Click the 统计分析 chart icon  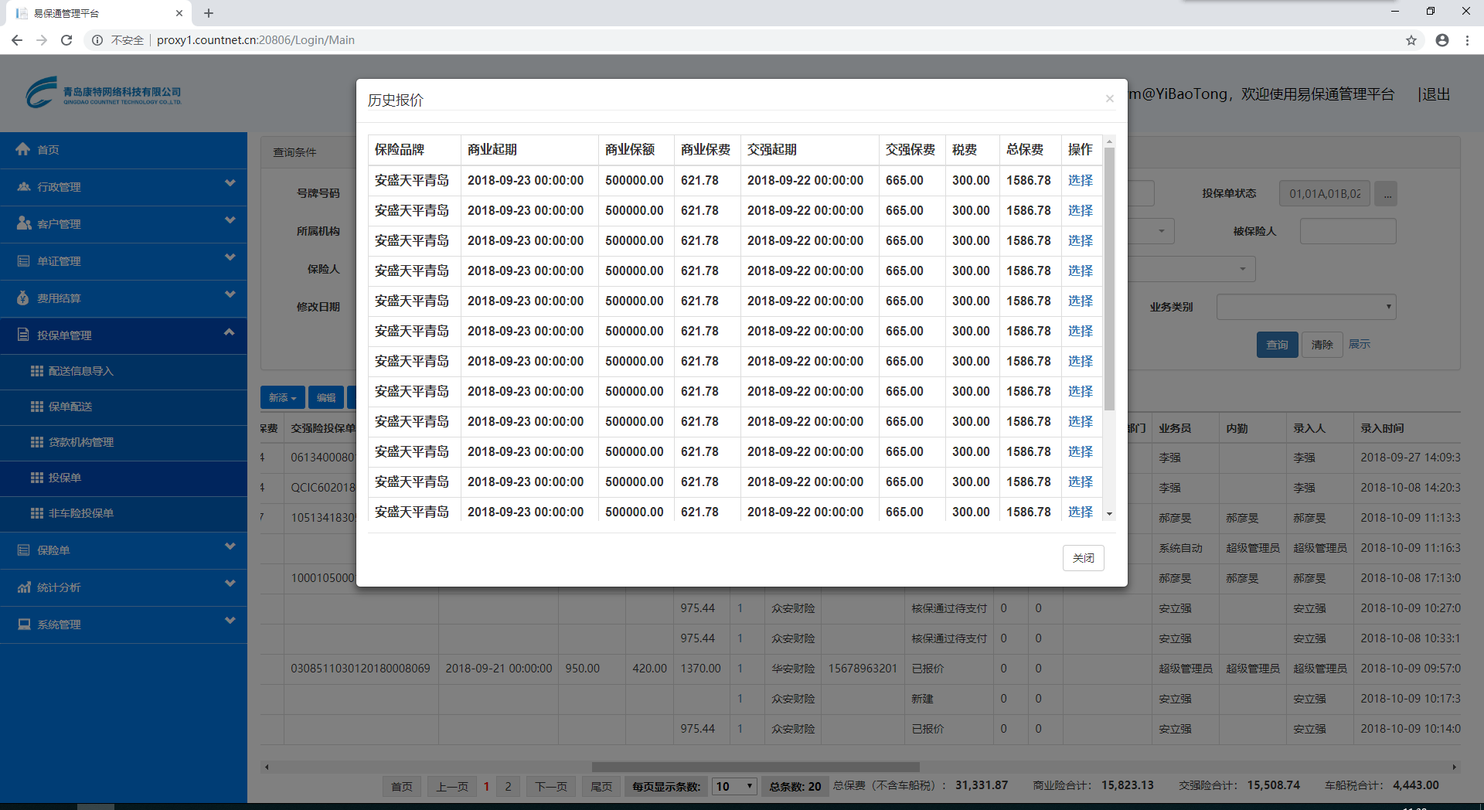[24, 587]
